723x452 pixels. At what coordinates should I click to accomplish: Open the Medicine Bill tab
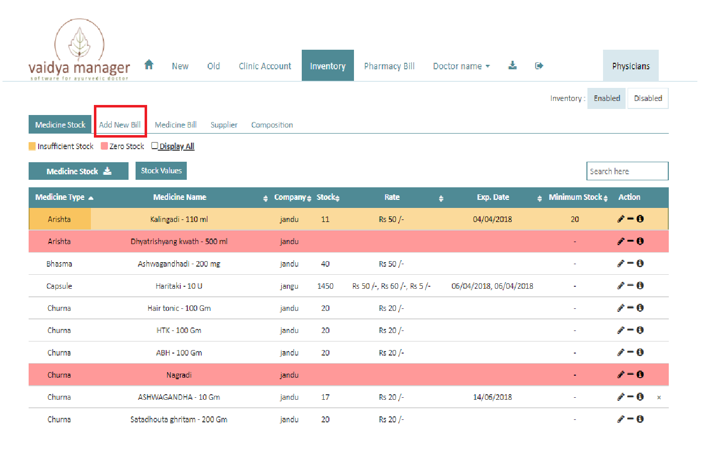click(x=176, y=125)
